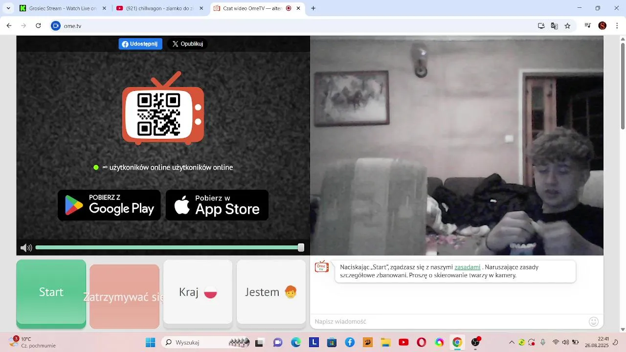The image size is (626, 352).
Task: Open Microsoft Store on the taskbar
Action: 332,342
